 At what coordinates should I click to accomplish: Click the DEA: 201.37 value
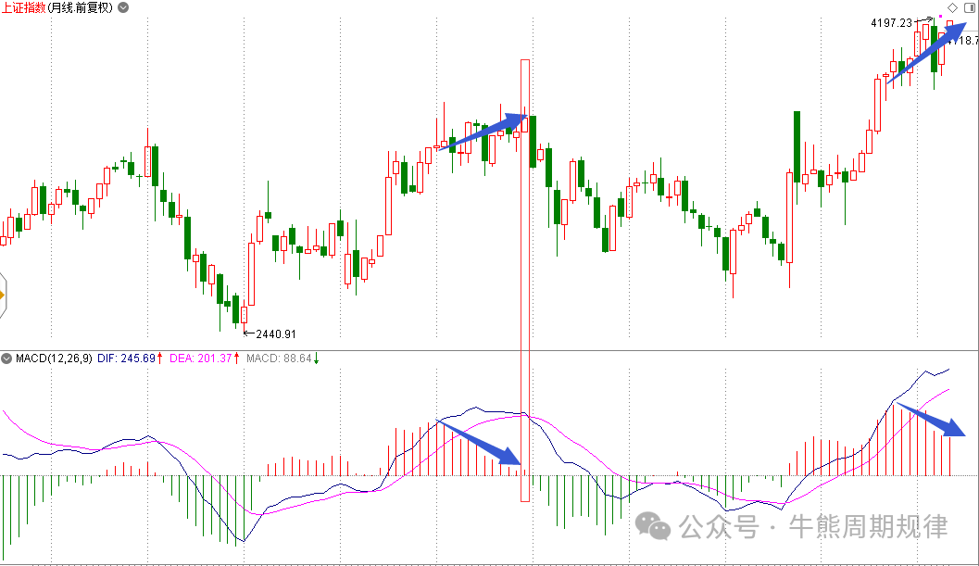200,358
